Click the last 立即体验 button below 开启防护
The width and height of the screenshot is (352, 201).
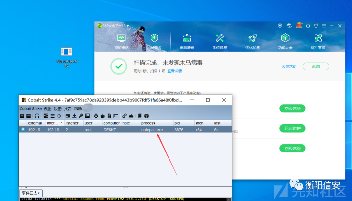coord(292,148)
